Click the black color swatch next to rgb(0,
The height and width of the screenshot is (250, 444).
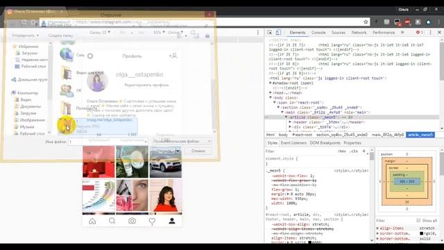[421, 233]
